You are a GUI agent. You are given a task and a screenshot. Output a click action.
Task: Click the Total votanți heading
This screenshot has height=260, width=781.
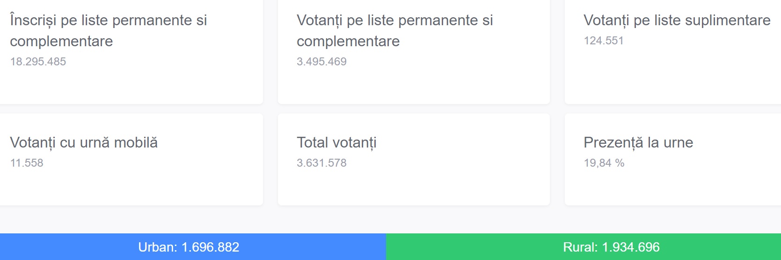336,142
